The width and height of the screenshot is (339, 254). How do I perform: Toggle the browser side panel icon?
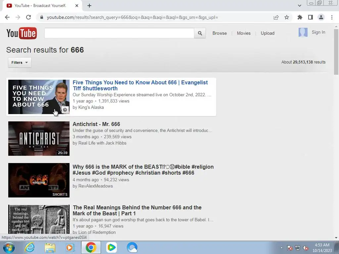click(311, 17)
